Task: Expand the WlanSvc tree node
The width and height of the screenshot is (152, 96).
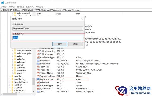Action: 12,59
